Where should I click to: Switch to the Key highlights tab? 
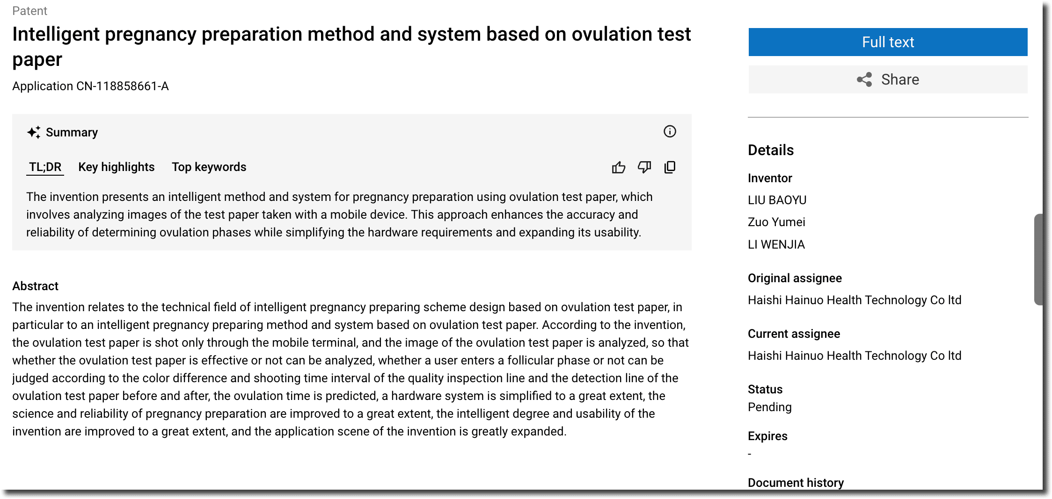[x=116, y=167]
